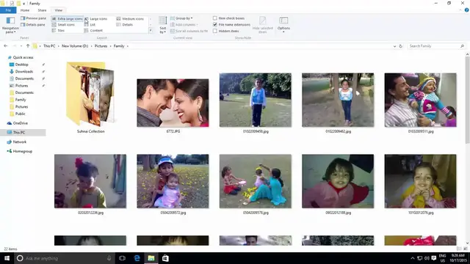Select List layout option
This screenshot has width=470, height=264.
pos(90,24)
